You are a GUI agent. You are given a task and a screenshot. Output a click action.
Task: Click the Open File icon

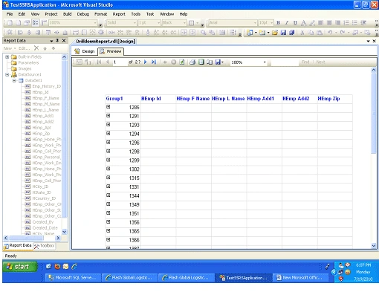pyautogui.click(x=275, y=33)
